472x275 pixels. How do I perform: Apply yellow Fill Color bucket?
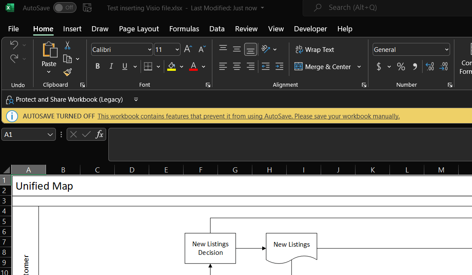click(x=172, y=66)
